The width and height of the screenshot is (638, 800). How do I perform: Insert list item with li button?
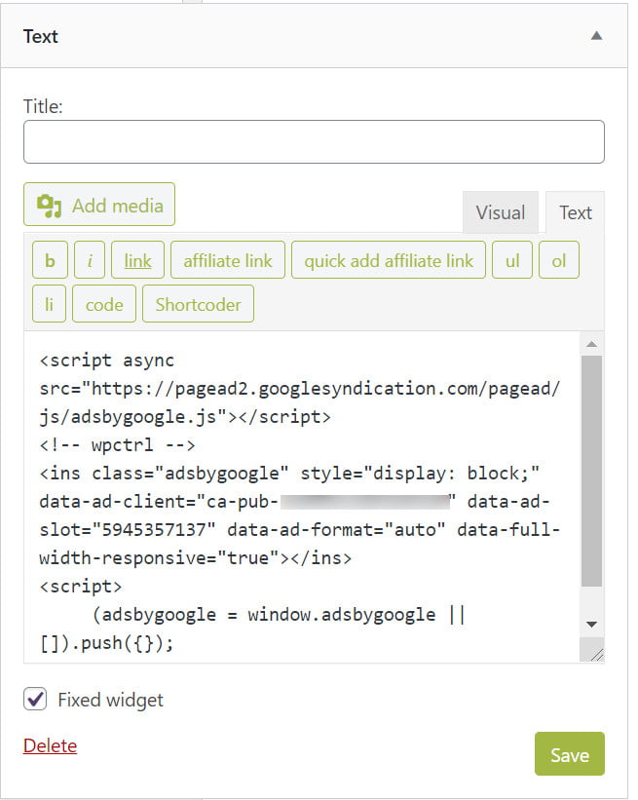click(49, 304)
